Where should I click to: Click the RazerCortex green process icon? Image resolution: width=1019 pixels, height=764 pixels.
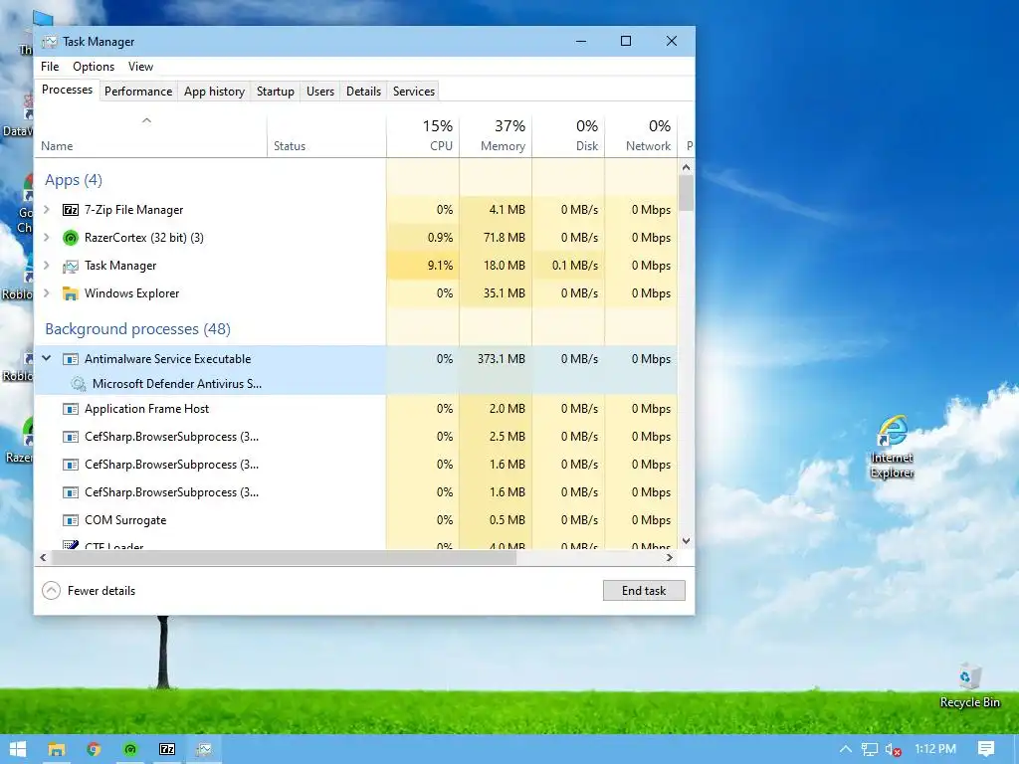coord(71,238)
